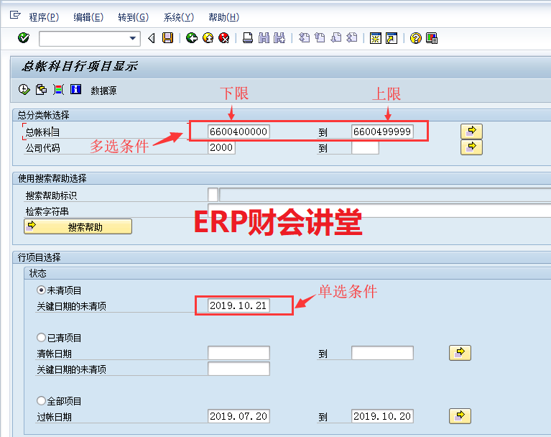Select the 全部项目 radio button
551x437 pixels.
point(41,401)
